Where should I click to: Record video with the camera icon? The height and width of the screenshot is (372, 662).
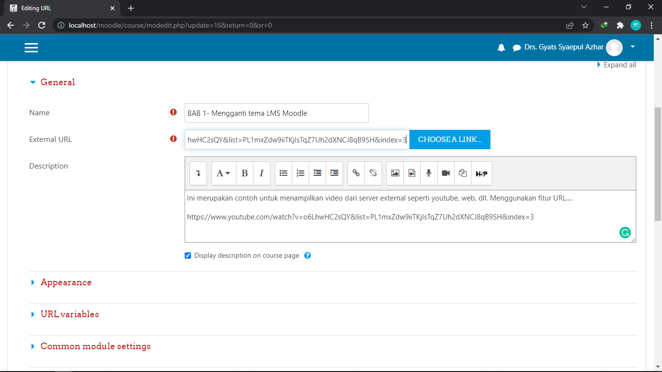point(446,173)
